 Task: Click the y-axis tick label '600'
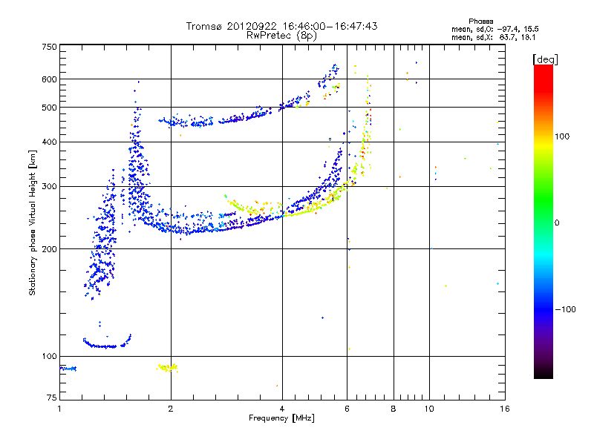click(x=49, y=79)
